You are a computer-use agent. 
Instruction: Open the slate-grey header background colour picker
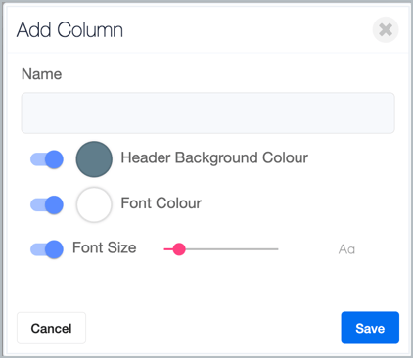94,159
